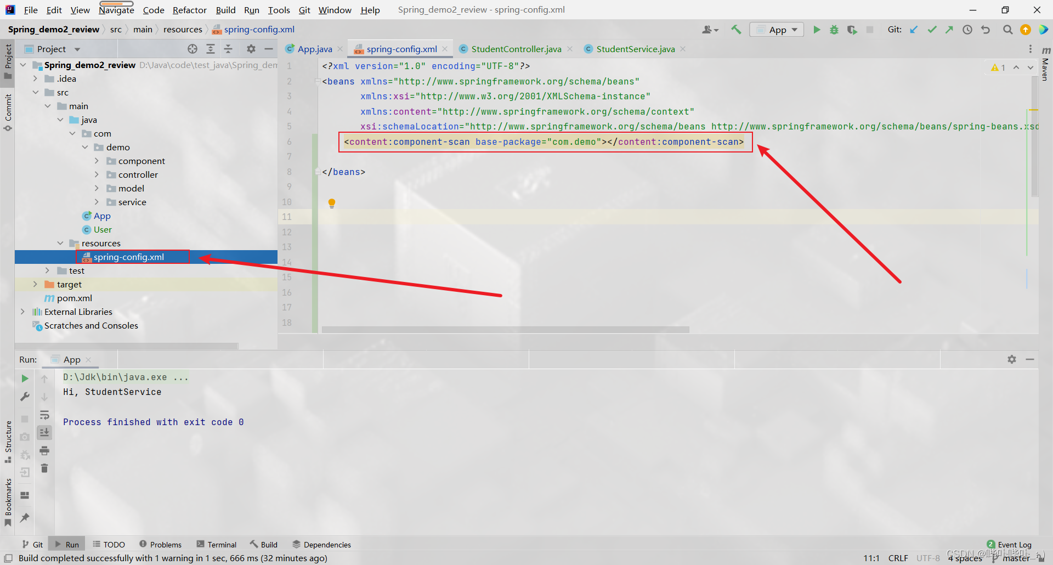
Task: Toggle the Project sidebar tool button
Action: click(x=8, y=61)
